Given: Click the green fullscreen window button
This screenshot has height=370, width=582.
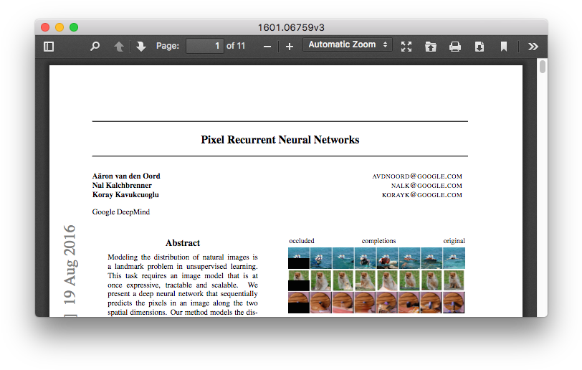Looking at the screenshot, I should tap(74, 27).
